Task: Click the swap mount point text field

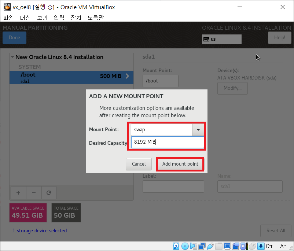Action: (162, 130)
